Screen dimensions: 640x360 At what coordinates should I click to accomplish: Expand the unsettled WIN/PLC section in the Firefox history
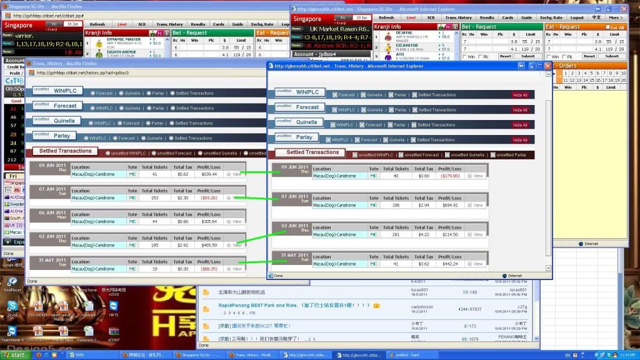tap(57, 91)
